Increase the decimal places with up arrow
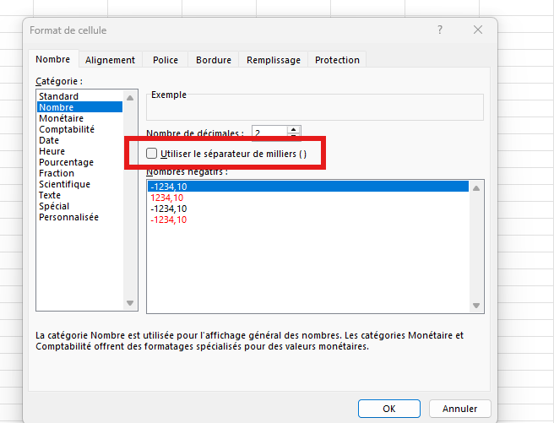The height and width of the screenshot is (423, 554). [x=293, y=129]
